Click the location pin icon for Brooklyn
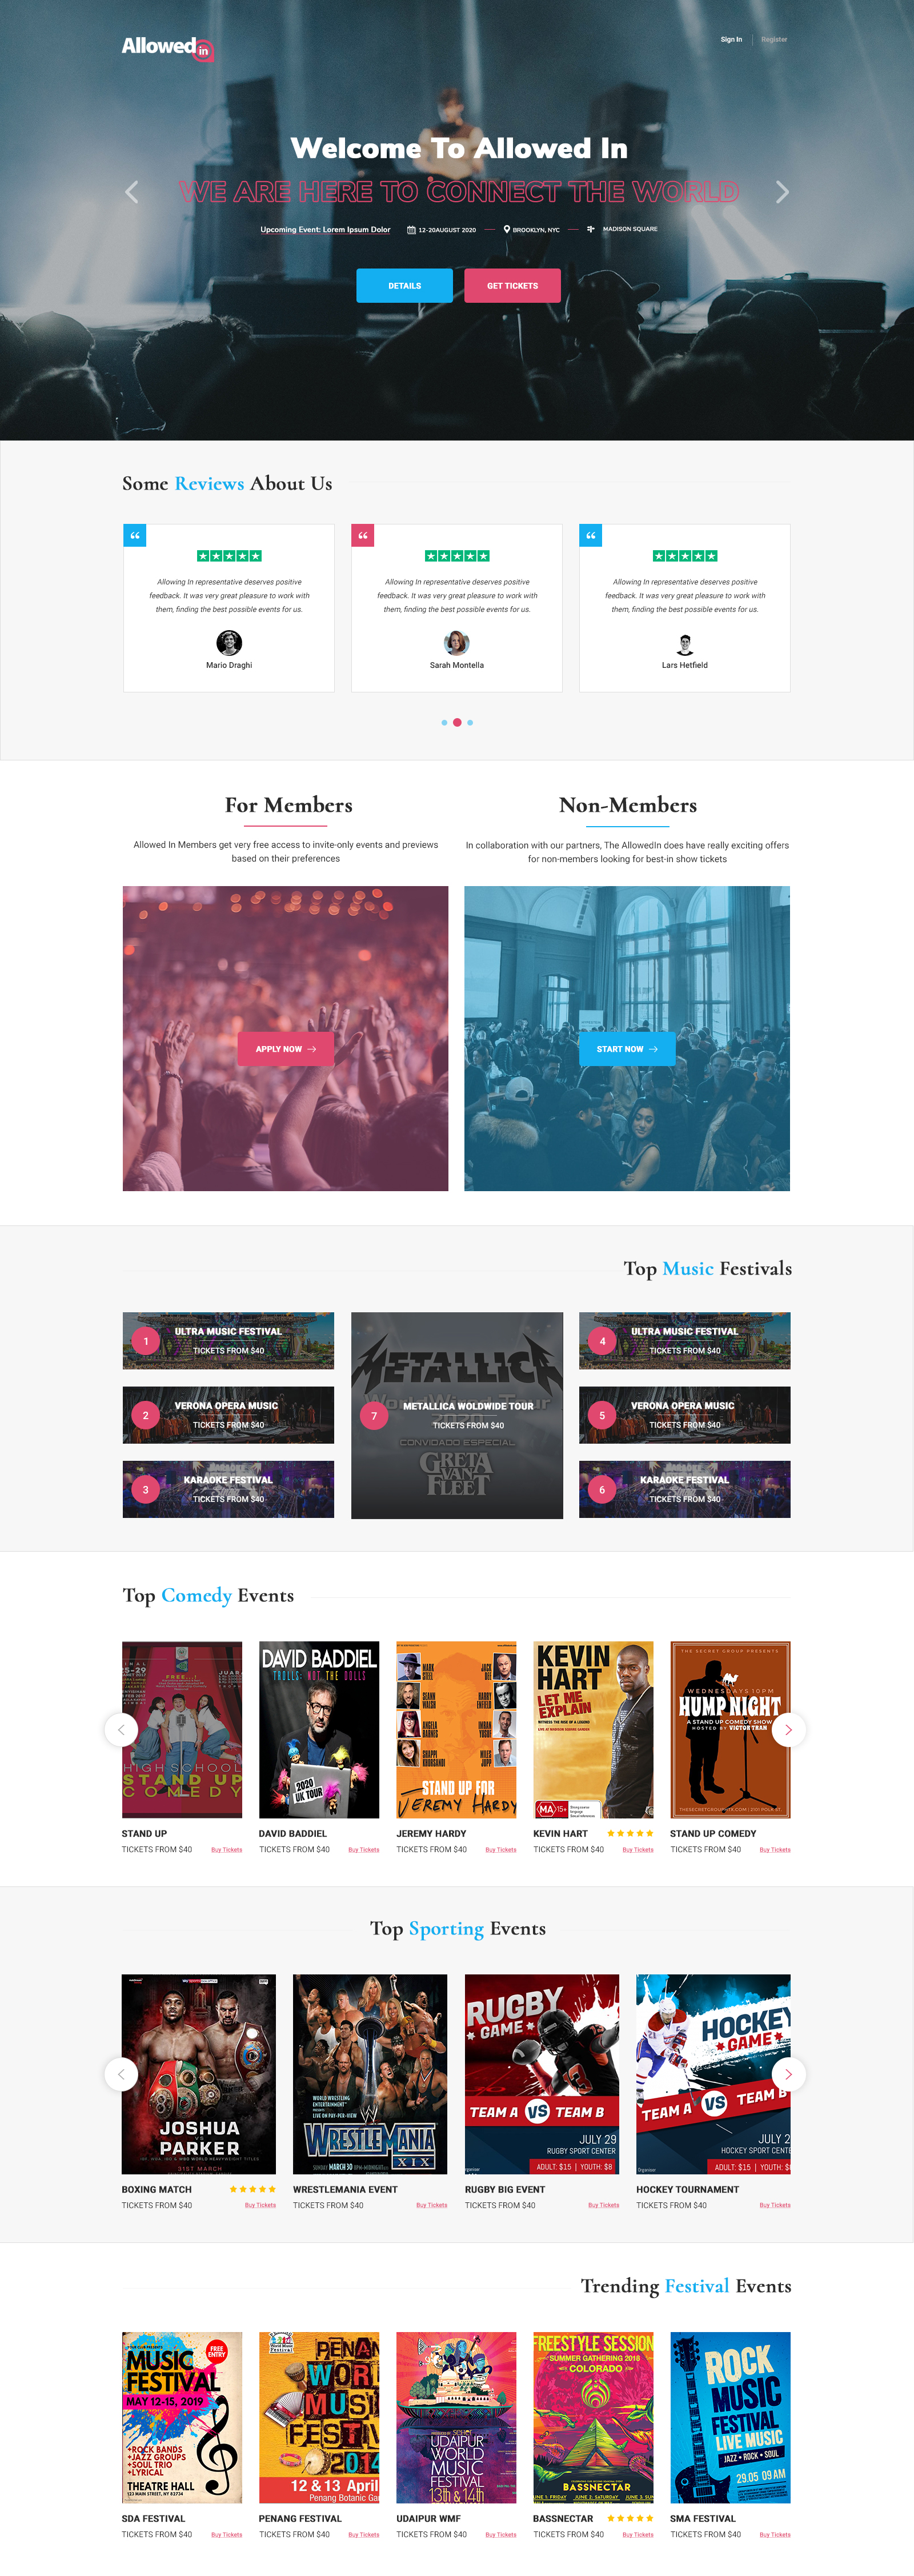This screenshot has height=2576, width=914. point(507,229)
